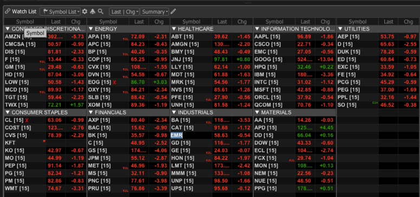This screenshot has width=420, height=197.
Task: Select the SO [15] symbol
Action: point(347,105)
